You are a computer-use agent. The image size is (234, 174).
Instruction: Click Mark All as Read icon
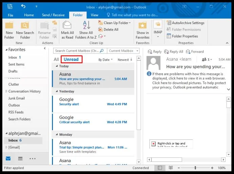tap(67, 26)
